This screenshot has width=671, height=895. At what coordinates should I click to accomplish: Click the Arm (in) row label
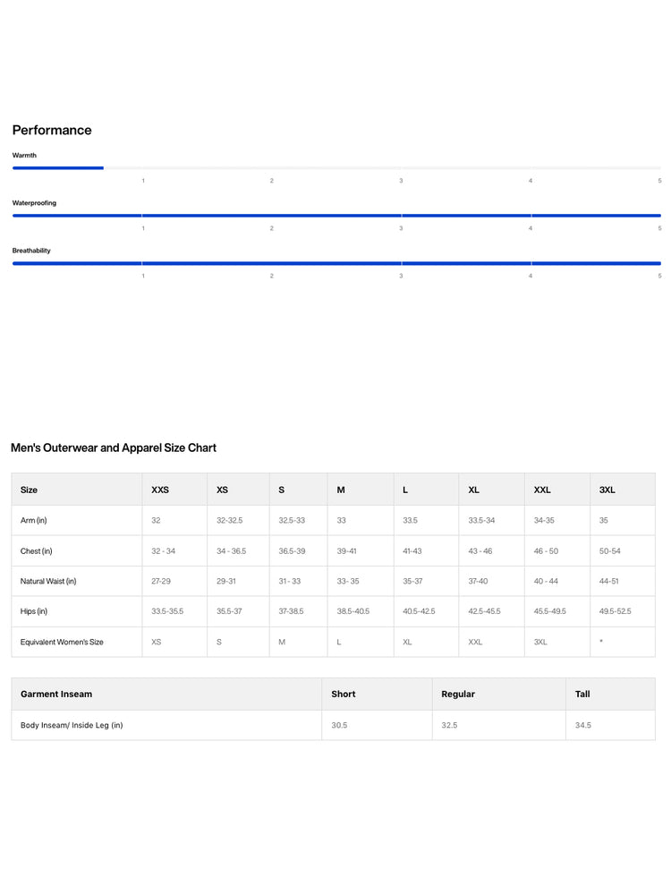pyautogui.click(x=34, y=521)
